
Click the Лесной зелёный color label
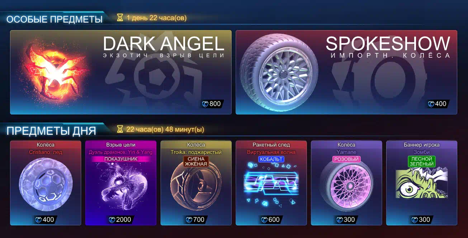[x=422, y=161]
